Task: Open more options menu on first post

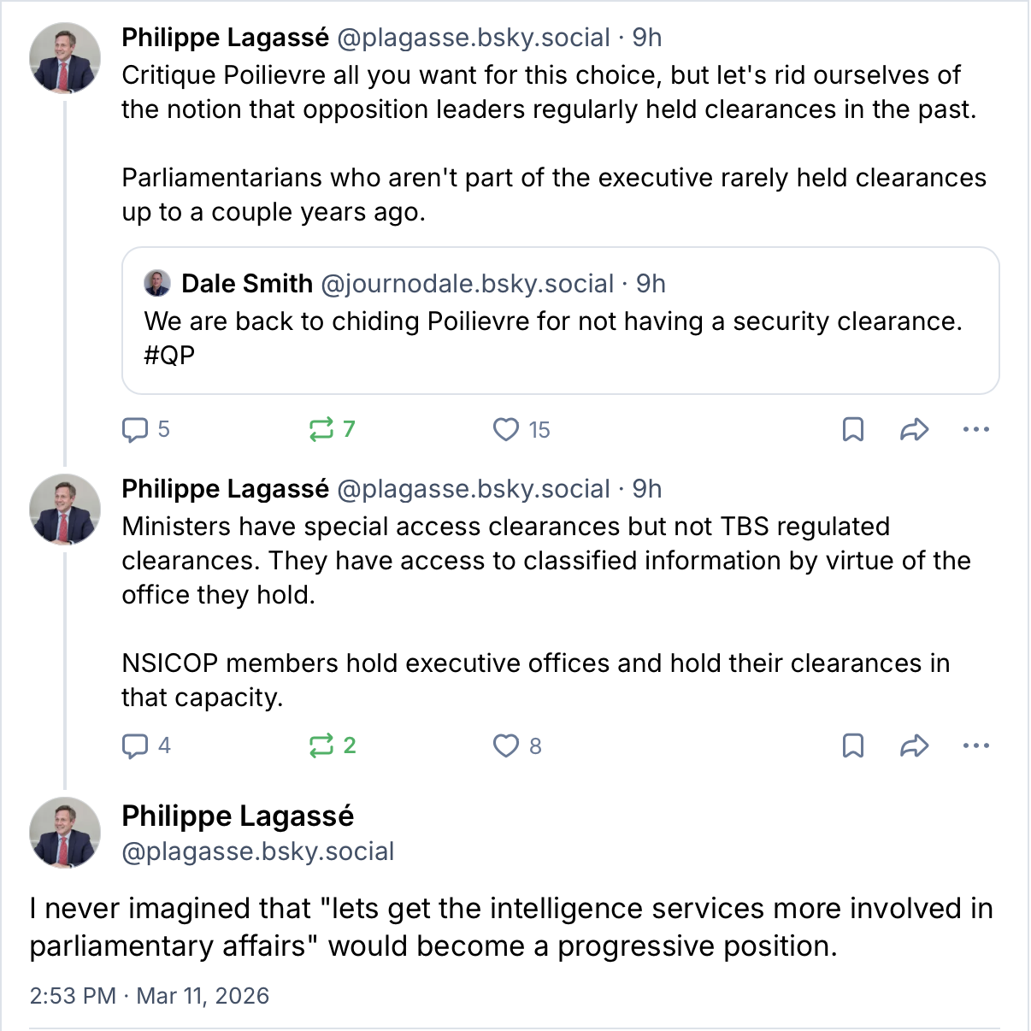Action: tap(975, 429)
